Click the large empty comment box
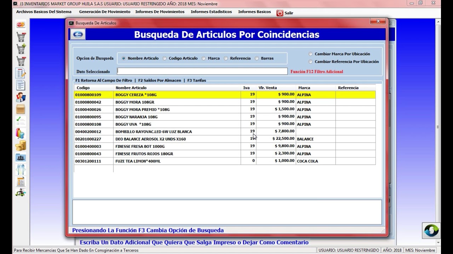This screenshot has width=453, height=254. (x=227, y=212)
